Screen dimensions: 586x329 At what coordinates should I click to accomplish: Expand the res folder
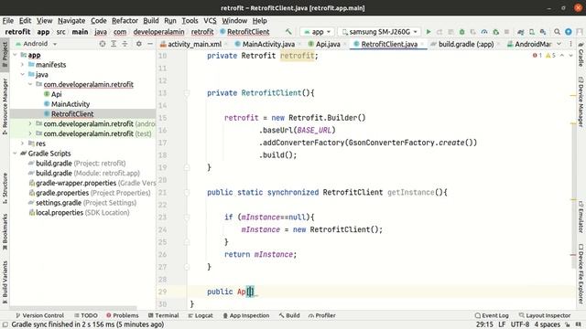click(x=22, y=143)
